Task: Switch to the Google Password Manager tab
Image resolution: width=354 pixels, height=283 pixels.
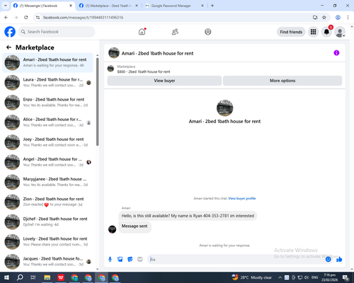Action: (x=174, y=6)
